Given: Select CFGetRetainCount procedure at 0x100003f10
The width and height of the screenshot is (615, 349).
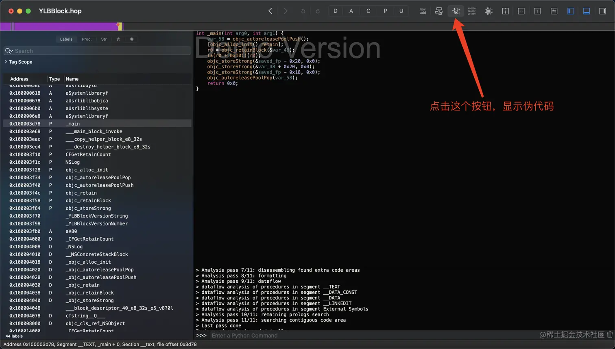Looking at the screenshot, I should coord(97,155).
